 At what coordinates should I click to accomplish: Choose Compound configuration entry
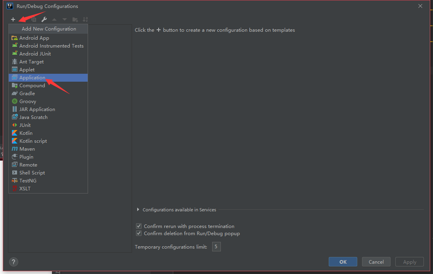coord(48,86)
